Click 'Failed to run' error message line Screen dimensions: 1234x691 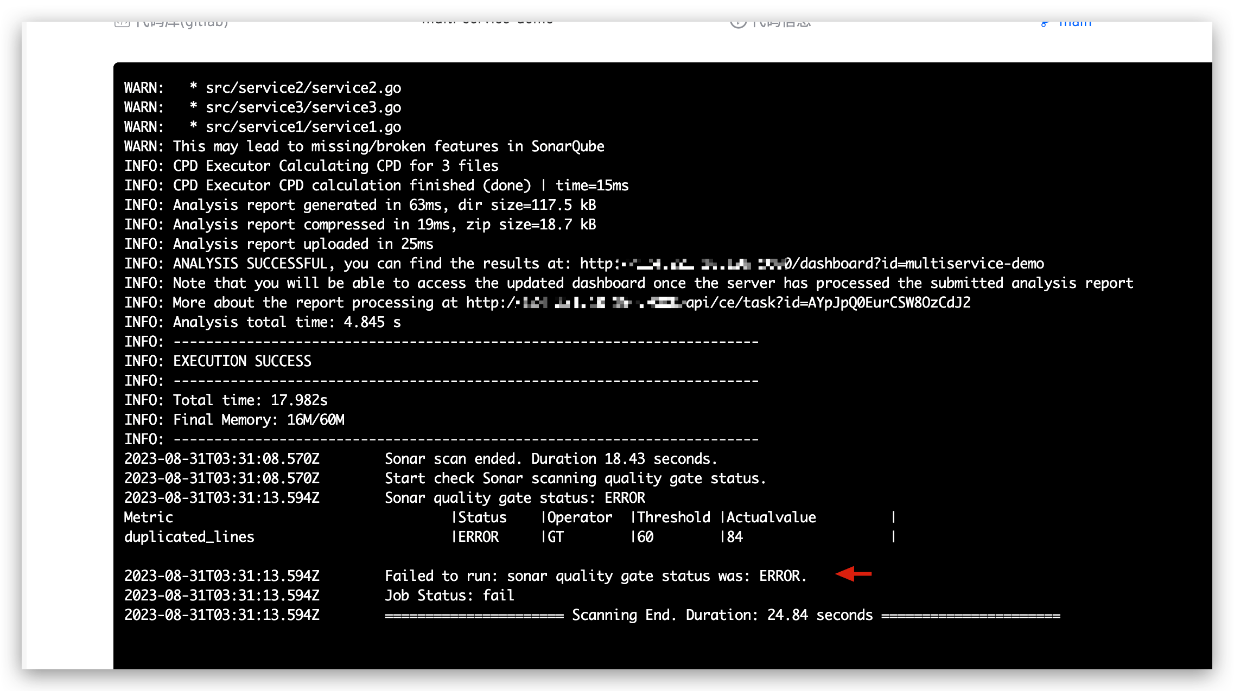tap(595, 576)
